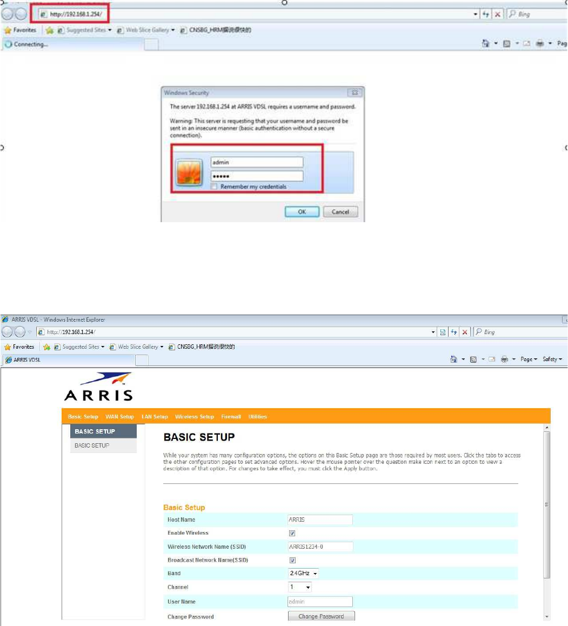Open the Safety menu in lower browser
This screenshot has width=568, height=626.
coord(552,359)
